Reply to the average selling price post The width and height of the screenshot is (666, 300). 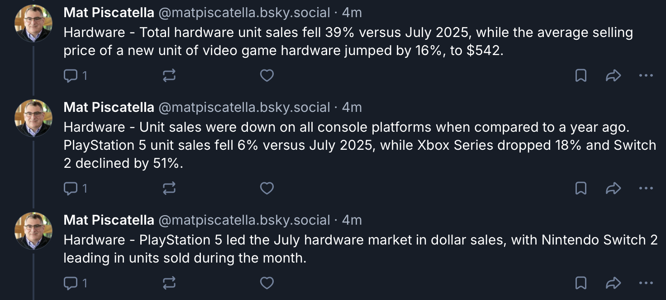(75, 76)
